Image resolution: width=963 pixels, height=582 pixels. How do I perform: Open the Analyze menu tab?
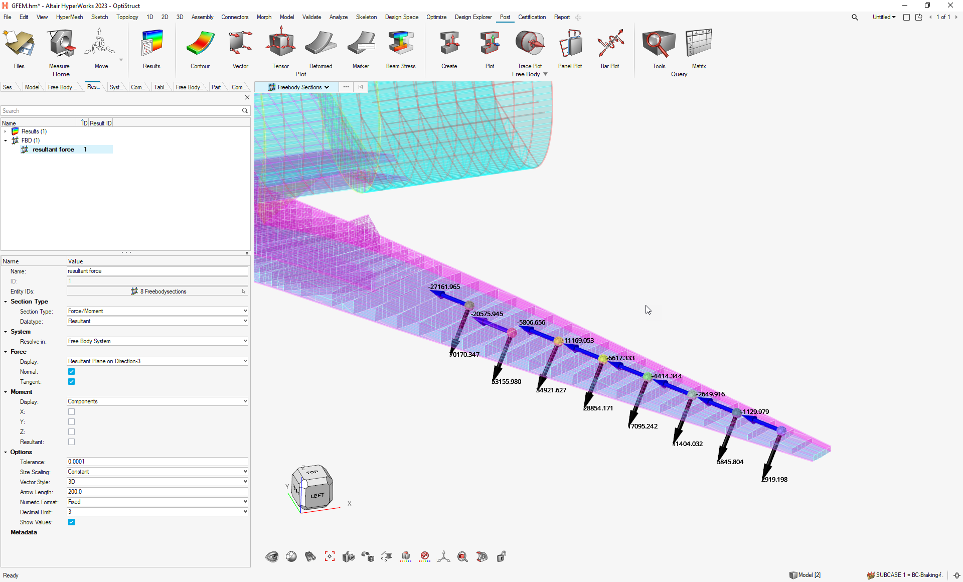coord(339,17)
